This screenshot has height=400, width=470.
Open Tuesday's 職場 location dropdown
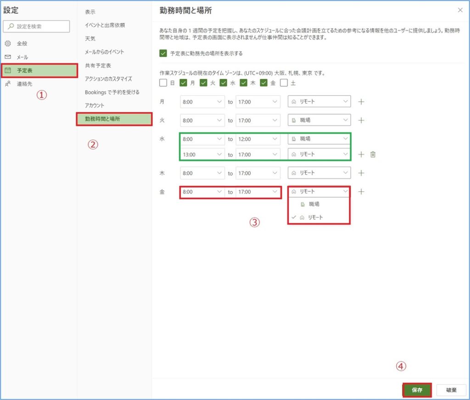tap(319, 120)
